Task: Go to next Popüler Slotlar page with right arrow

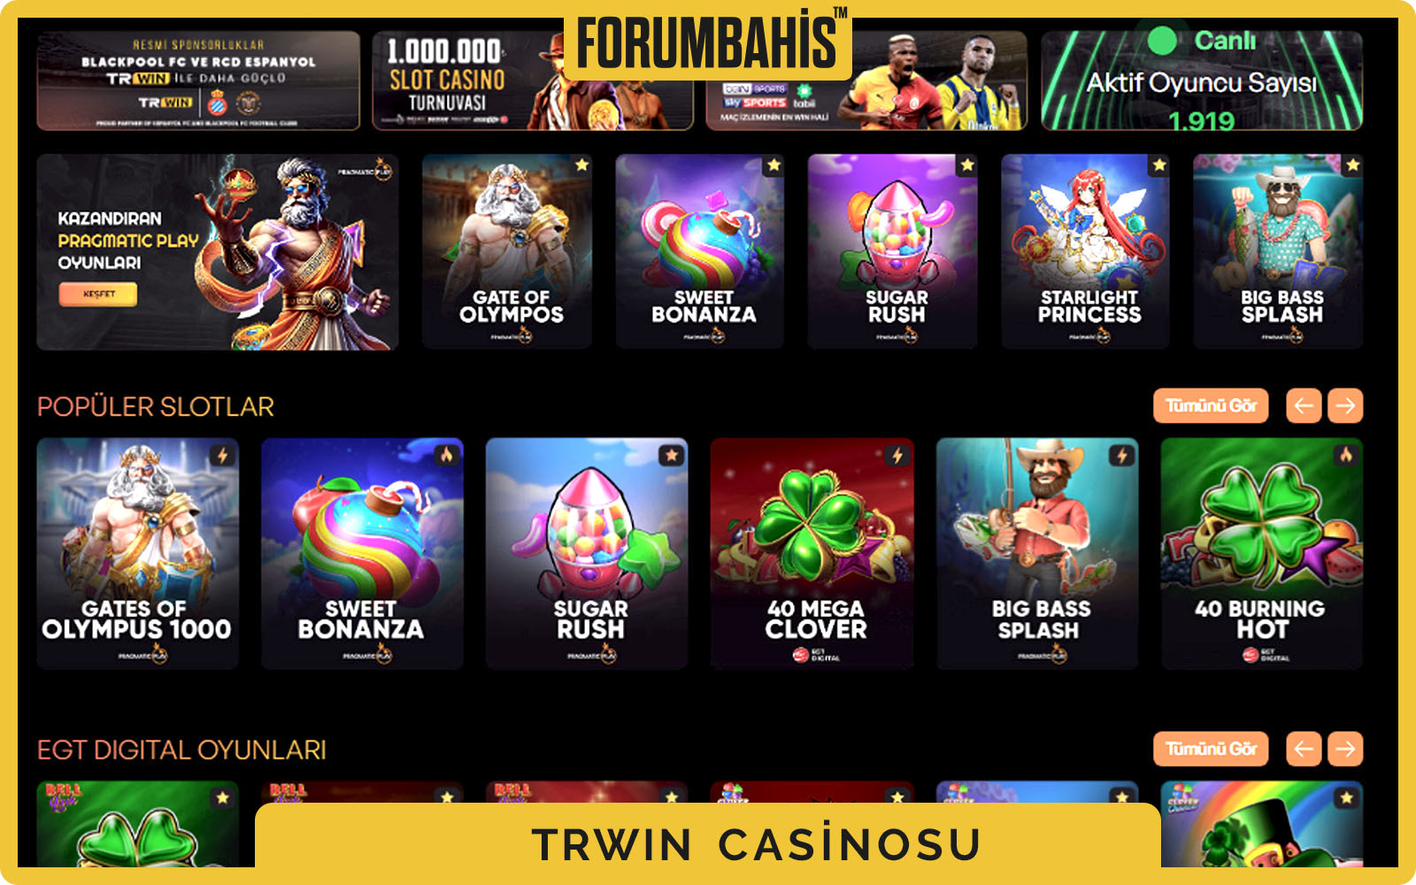Action: (x=1345, y=406)
